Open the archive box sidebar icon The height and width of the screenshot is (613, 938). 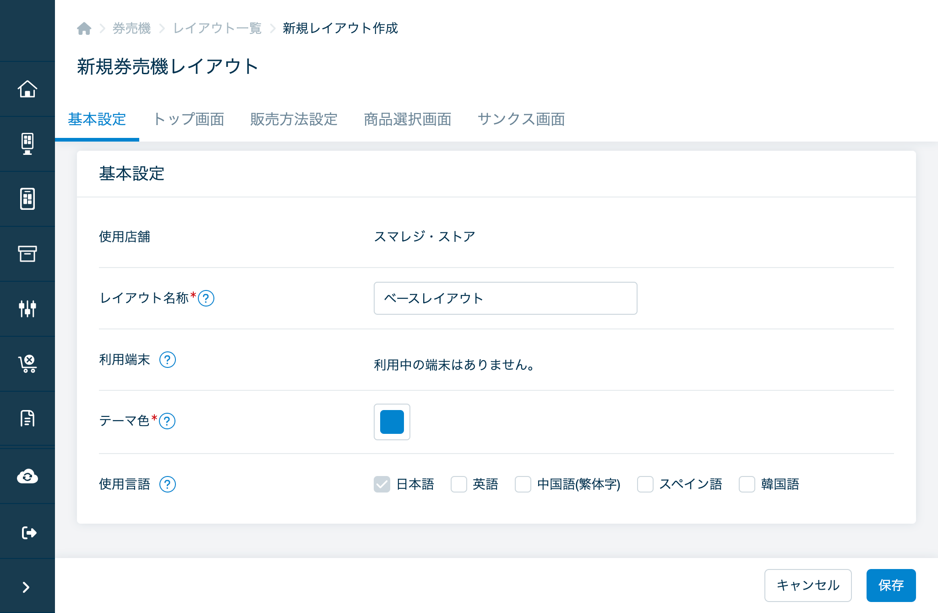coord(27,254)
